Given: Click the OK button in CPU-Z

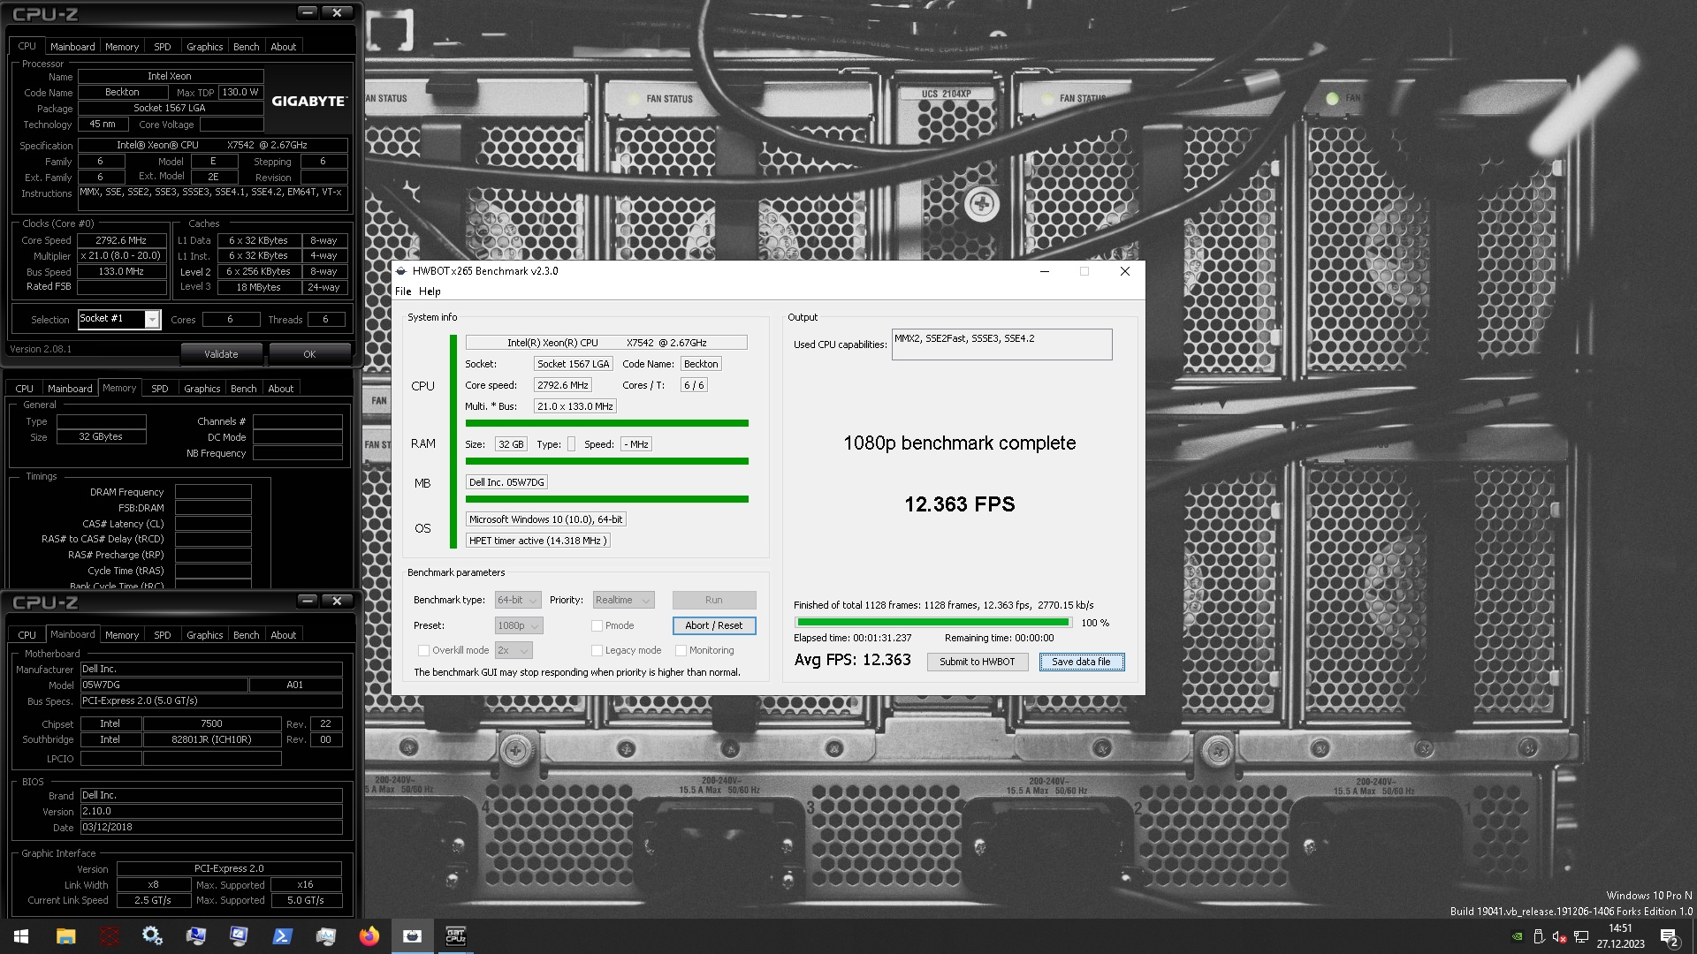Looking at the screenshot, I should (x=309, y=354).
